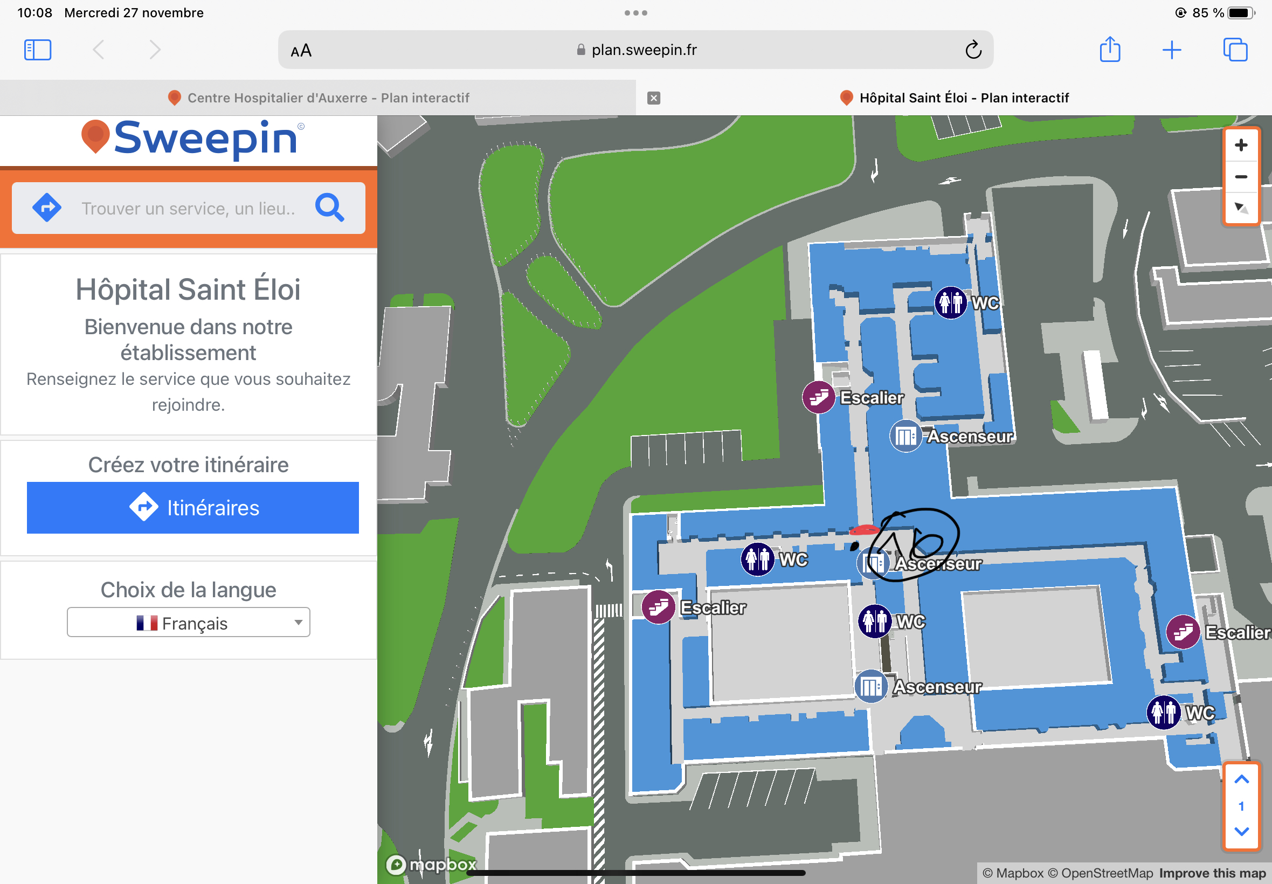Click the top WC restroom marker
Viewport: 1272px width, 884px height.
click(x=950, y=303)
